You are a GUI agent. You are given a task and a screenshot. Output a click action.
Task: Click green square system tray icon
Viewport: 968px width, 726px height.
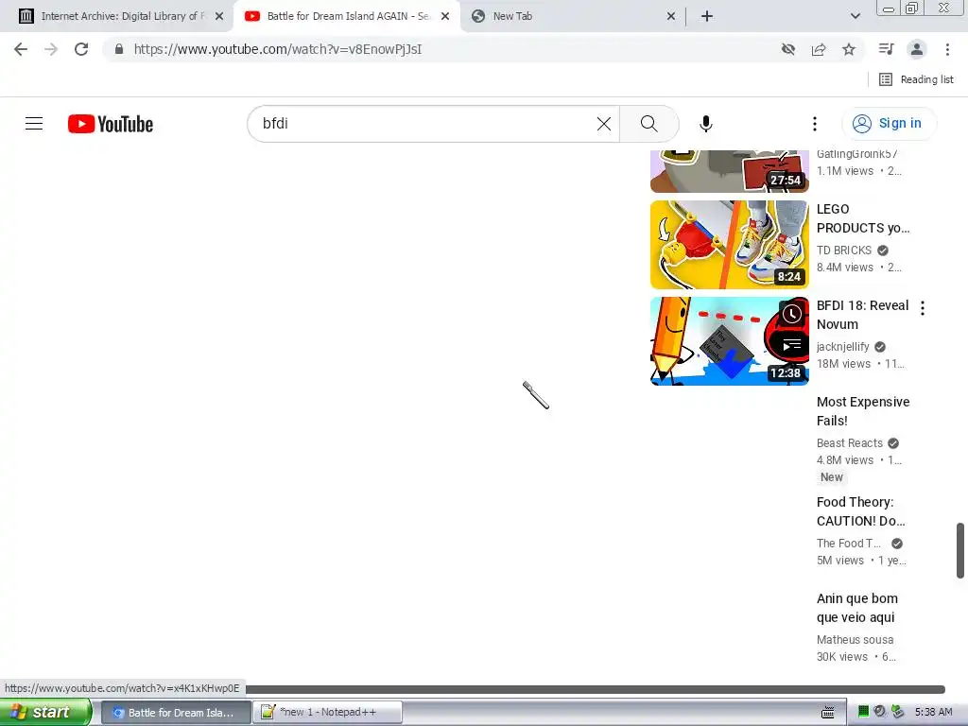click(x=864, y=712)
